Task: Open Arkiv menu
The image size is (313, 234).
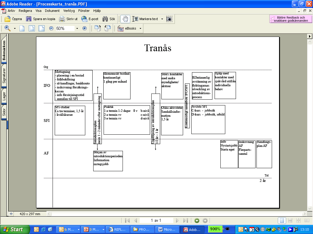Action: pyautogui.click(x=11, y=11)
